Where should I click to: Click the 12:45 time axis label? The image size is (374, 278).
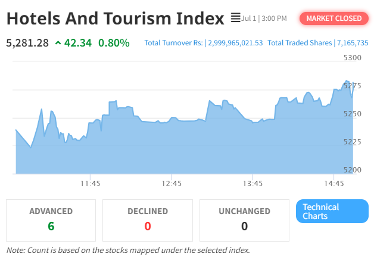point(172,183)
